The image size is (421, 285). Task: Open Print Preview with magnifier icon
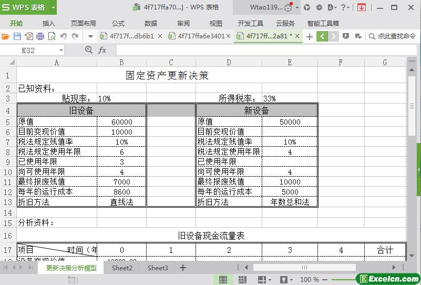pyautogui.click(x=52, y=36)
